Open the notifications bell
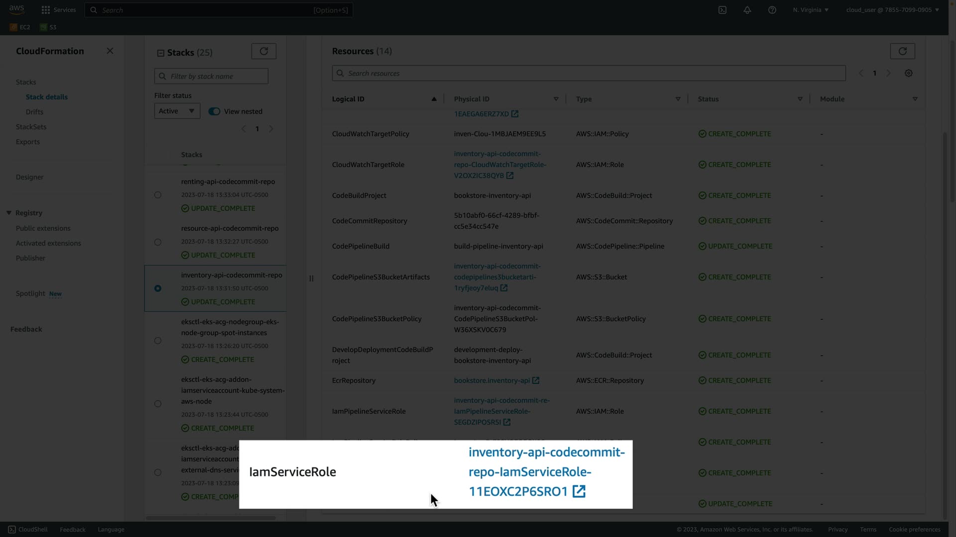The image size is (956, 537). click(x=747, y=10)
